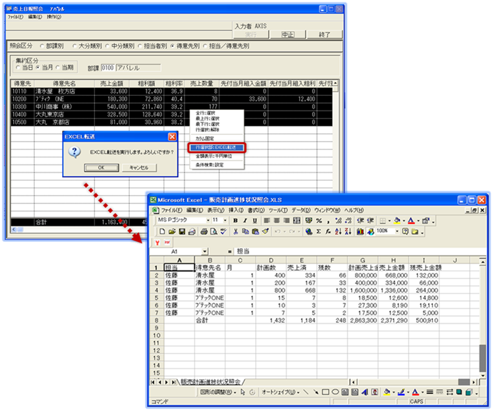
Task: Select the 当日 radio option
Action: [18, 68]
